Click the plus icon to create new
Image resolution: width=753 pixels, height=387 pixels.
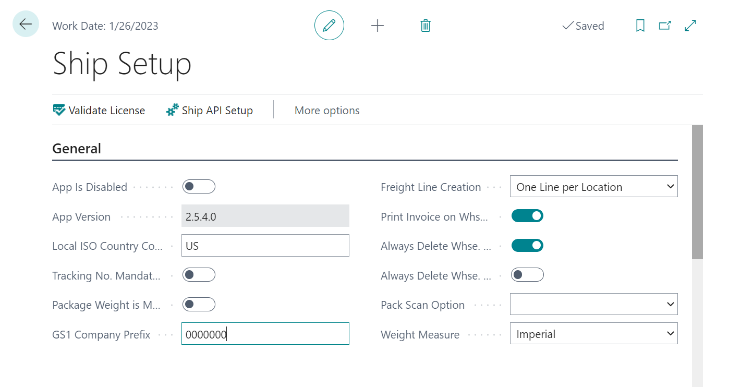click(377, 26)
